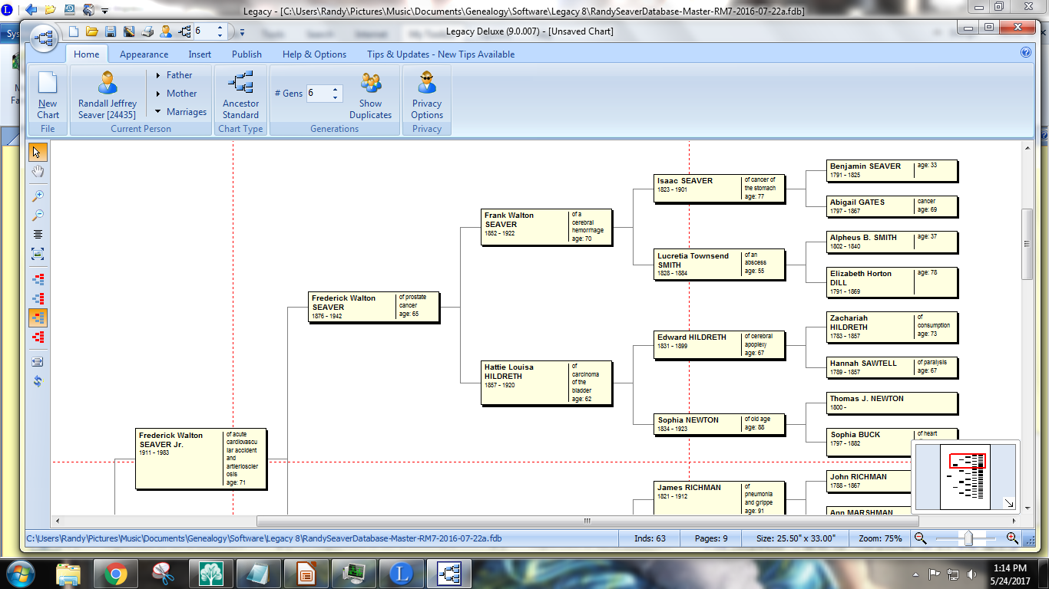
Task: Toggle the highlighted chart layout style
Action: pyautogui.click(x=38, y=317)
